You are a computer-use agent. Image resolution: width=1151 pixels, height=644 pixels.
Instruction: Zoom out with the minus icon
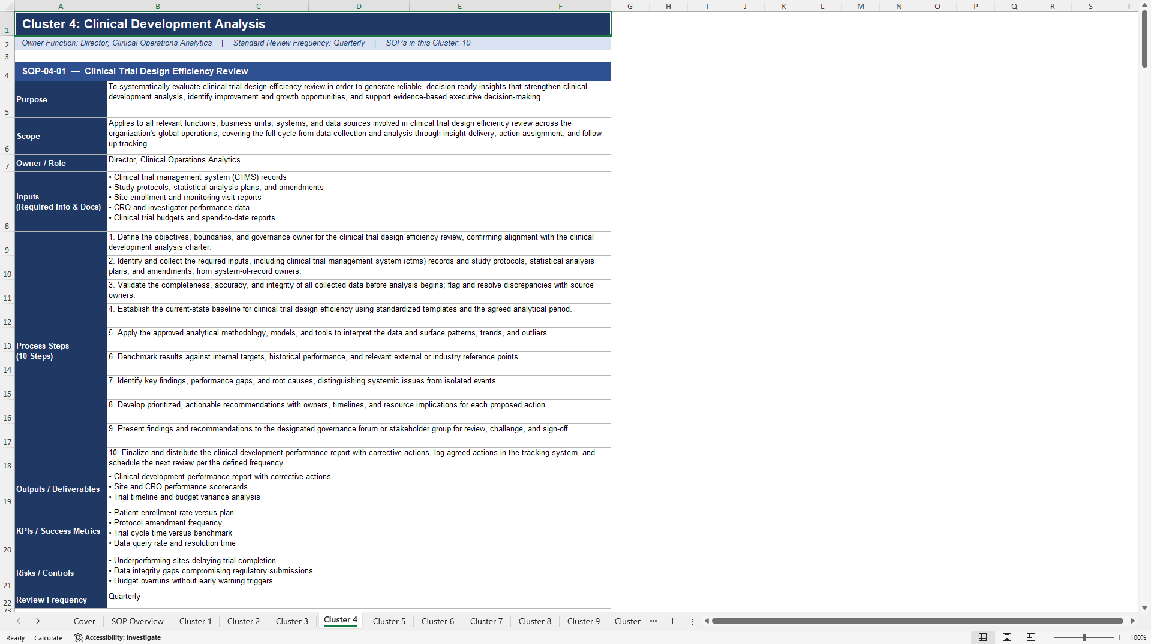click(x=1049, y=637)
